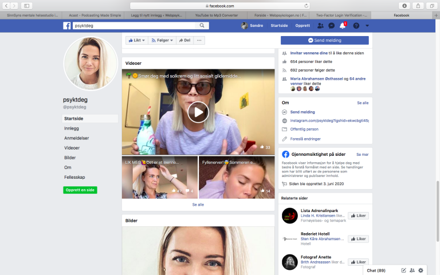Image resolution: width=440 pixels, height=275 pixels.
Task: Click Se alle in Om section
Action: pos(363,103)
